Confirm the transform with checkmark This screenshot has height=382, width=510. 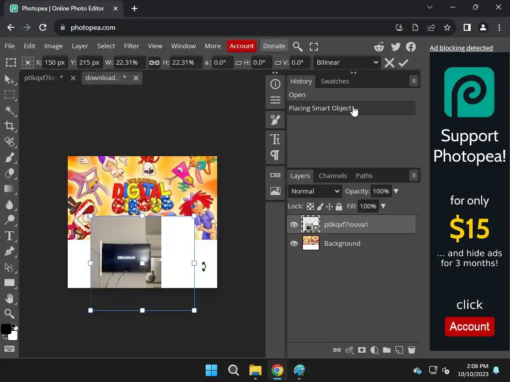coord(403,63)
